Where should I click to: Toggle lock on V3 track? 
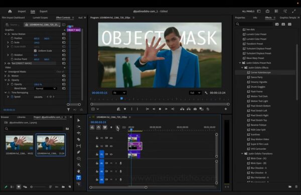[97, 138]
